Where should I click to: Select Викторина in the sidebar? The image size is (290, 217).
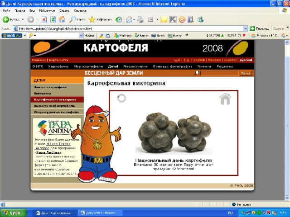[42, 94]
